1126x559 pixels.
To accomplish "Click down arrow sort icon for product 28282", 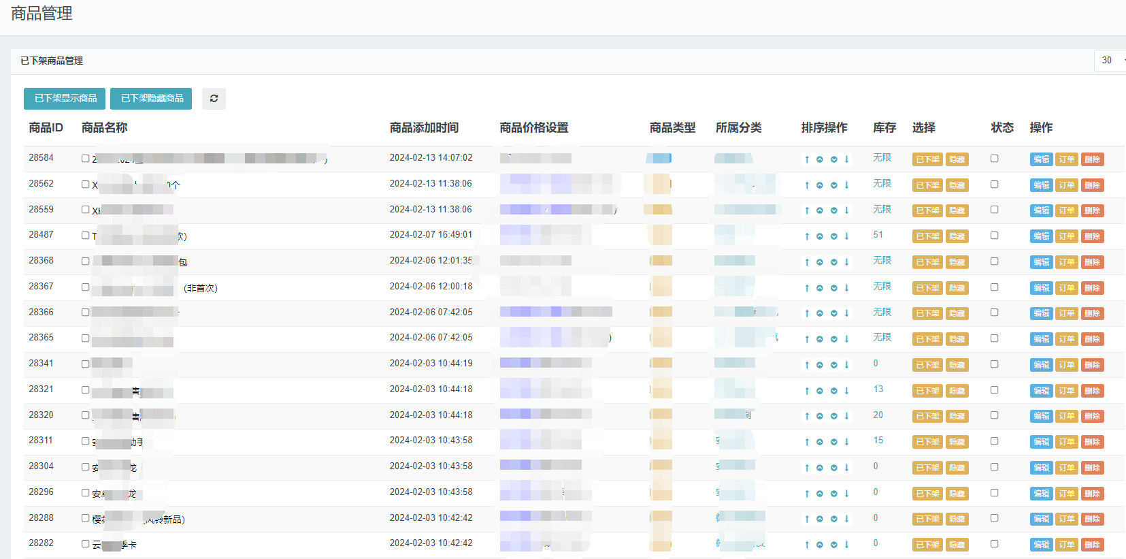I will [846, 545].
